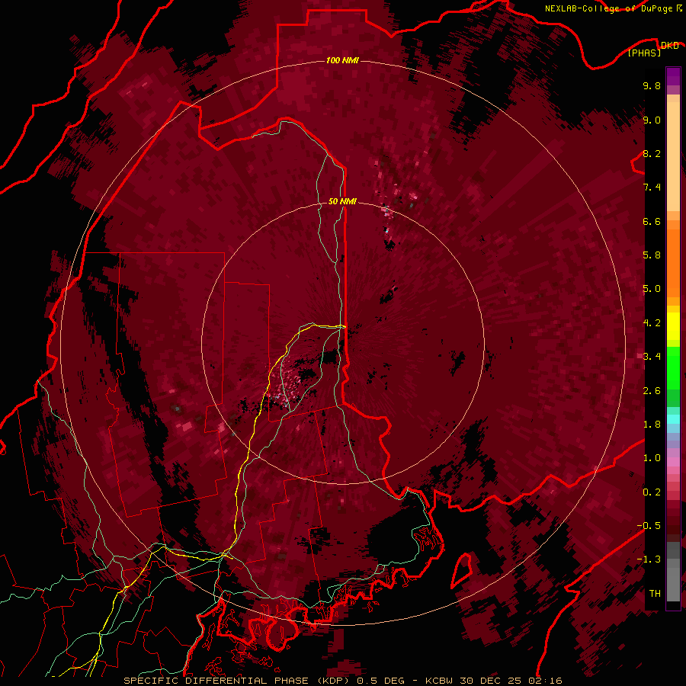Click the 6.6 value on the color scale
The width and height of the screenshot is (686, 686).
[652, 221]
